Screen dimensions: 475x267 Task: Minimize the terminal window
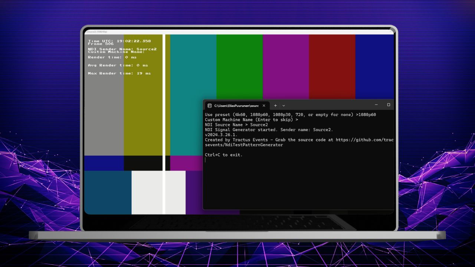[376, 105]
